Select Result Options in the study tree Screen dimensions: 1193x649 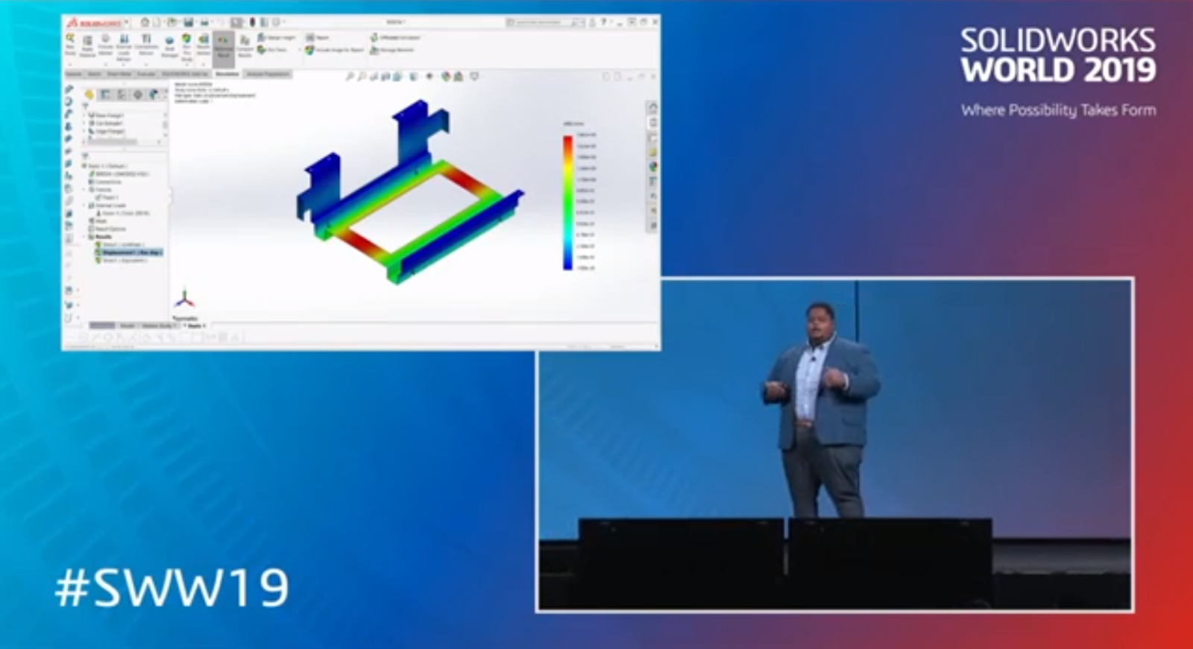[107, 229]
